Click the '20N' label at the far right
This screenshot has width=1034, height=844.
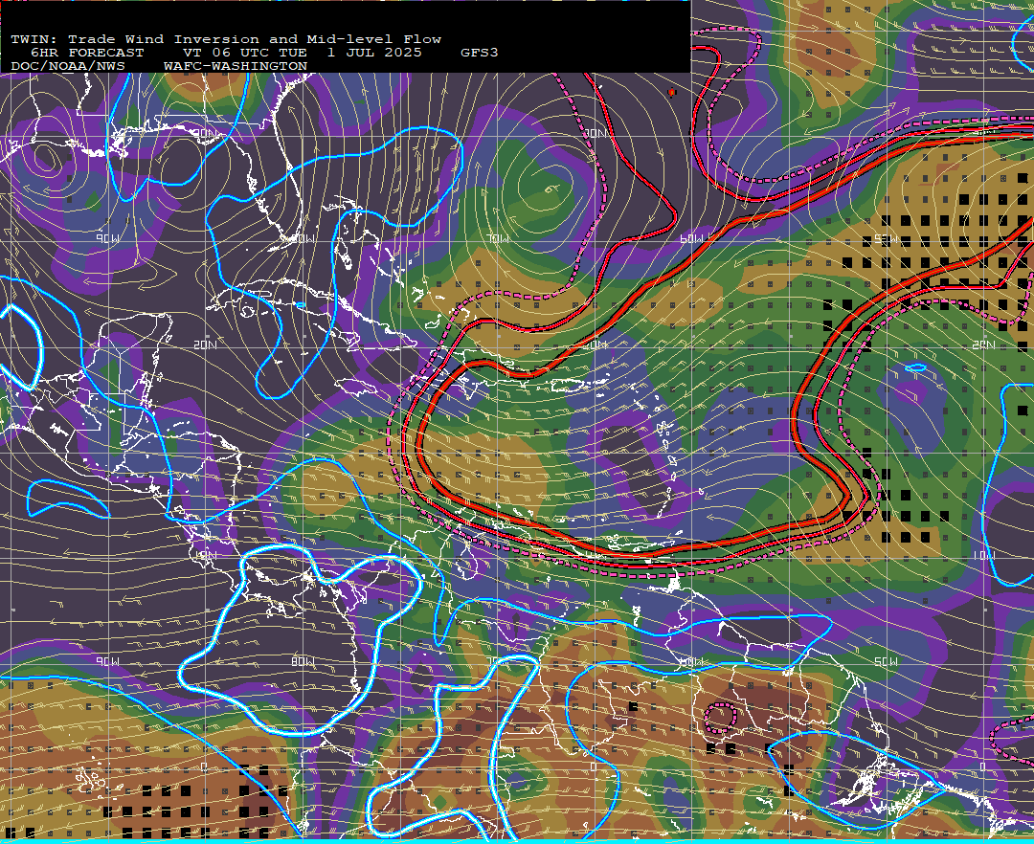pyautogui.click(x=983, y=345)
